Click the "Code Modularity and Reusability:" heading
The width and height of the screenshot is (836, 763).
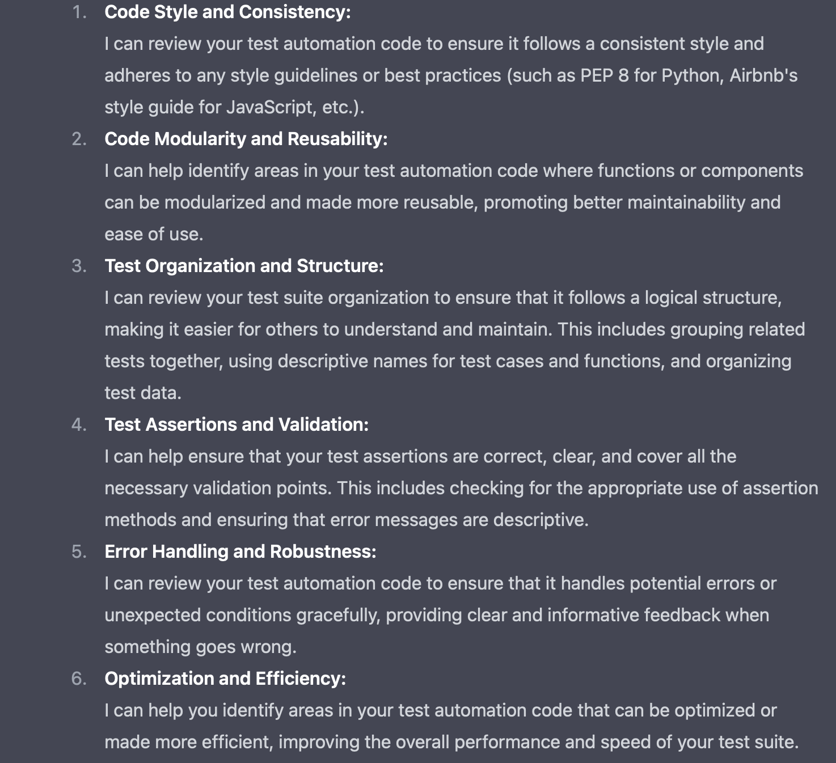click(x=246, y=139)
